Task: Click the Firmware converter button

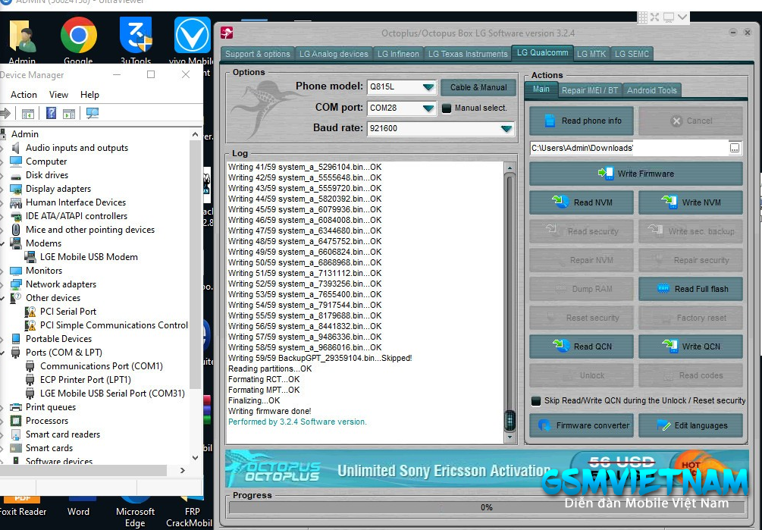Action: [582, 425]
